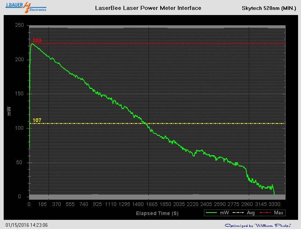Click the vertical mW axis title

[9, 111]
